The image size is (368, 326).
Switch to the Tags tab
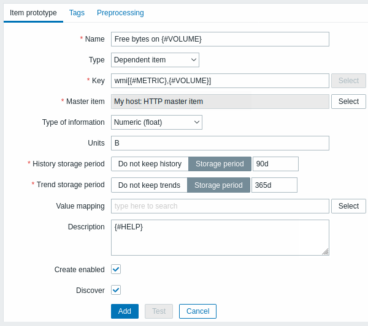(77, 13)
